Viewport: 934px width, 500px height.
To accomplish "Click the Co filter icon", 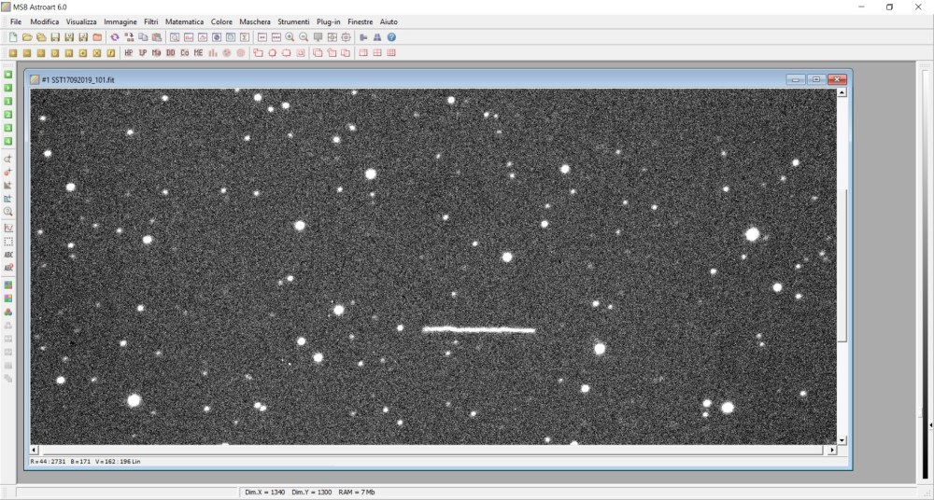I will click(x=185, y=53).
